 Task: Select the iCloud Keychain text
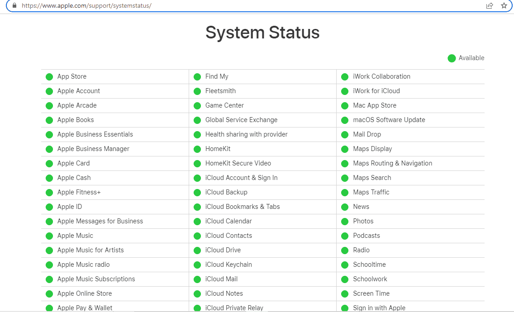(229, 265)
